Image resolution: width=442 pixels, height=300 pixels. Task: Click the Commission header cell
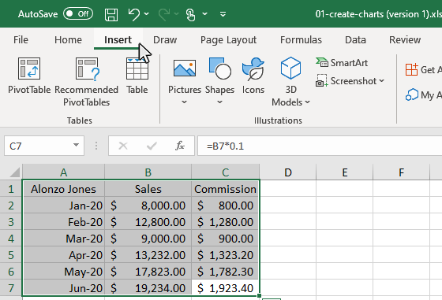pos(225,189)
